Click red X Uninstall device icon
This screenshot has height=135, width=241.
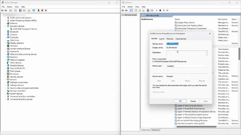42,10
